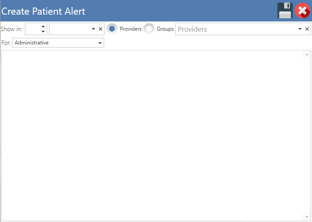Clear the Show in time unit selection
This screenshot has height=222, width=312.
point(101,29)
